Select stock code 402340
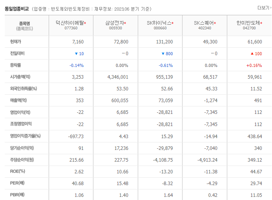 click(205, 28)
